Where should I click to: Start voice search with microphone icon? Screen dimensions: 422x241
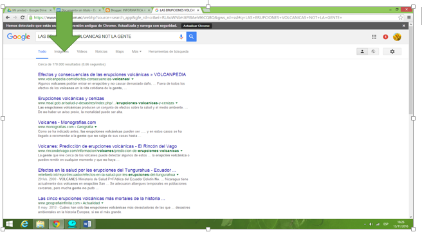click(x=181, y=37)
